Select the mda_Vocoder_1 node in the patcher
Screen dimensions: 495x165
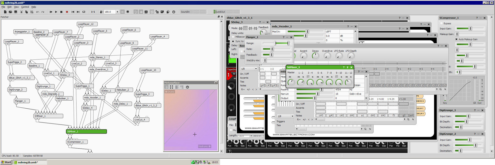[x=94, y=98]
